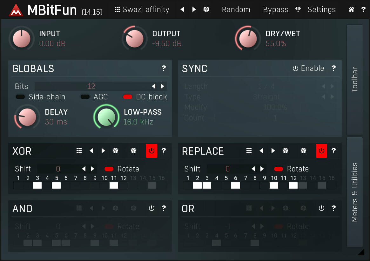370x261 pixels.
Task: Expand the Toolbar side tab
Action: pyautogui.click(x=354, y=80)
